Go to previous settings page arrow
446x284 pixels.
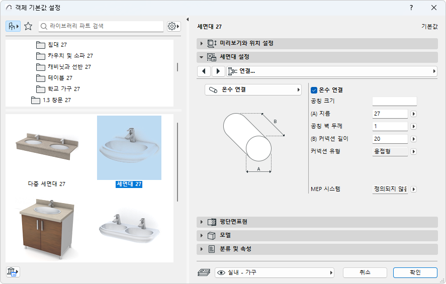tap(204, 71)
